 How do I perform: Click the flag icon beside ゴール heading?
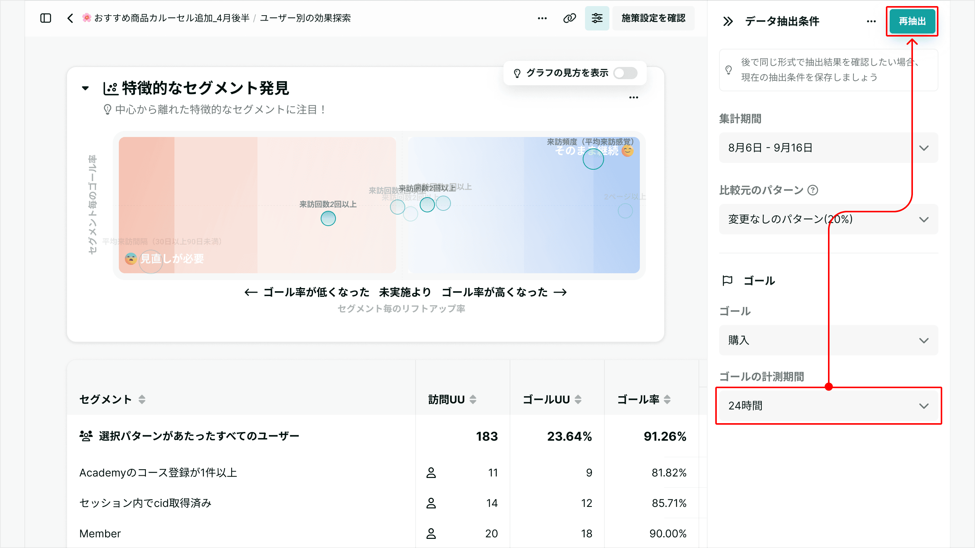pos(727,280)
